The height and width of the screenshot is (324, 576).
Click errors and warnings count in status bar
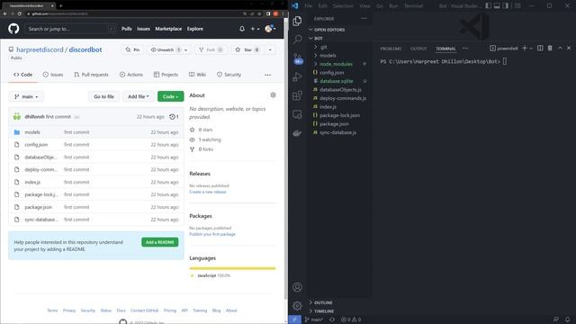click(x=351, y=319)
